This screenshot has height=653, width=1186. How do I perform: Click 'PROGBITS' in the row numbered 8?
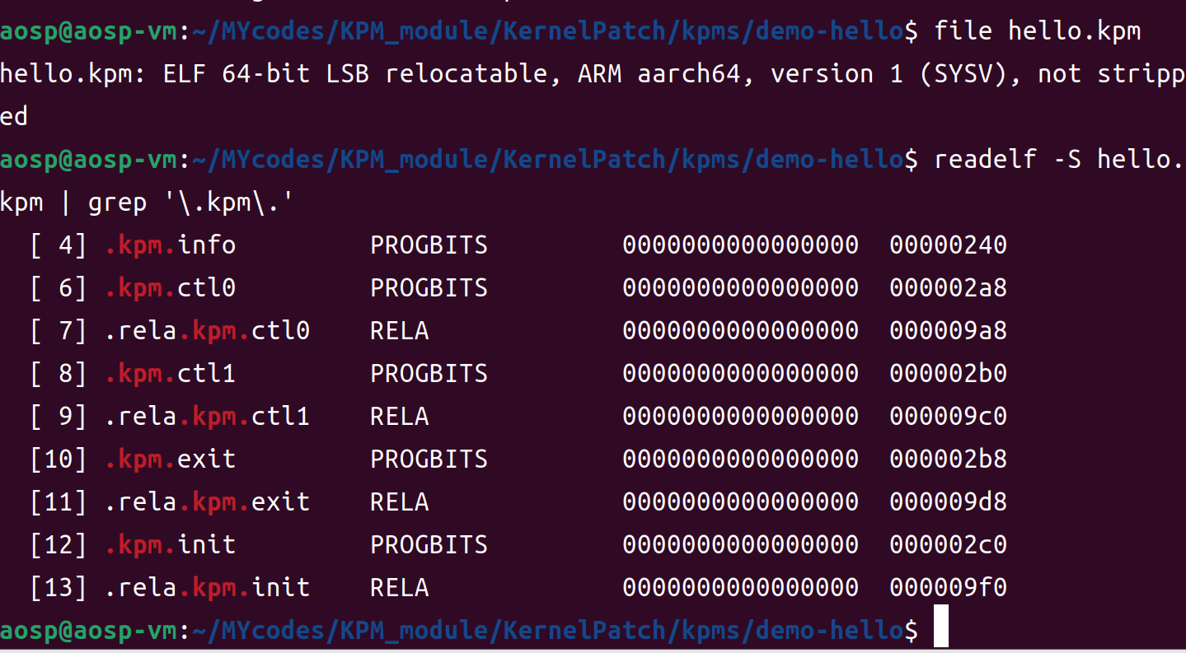[429, 373]
